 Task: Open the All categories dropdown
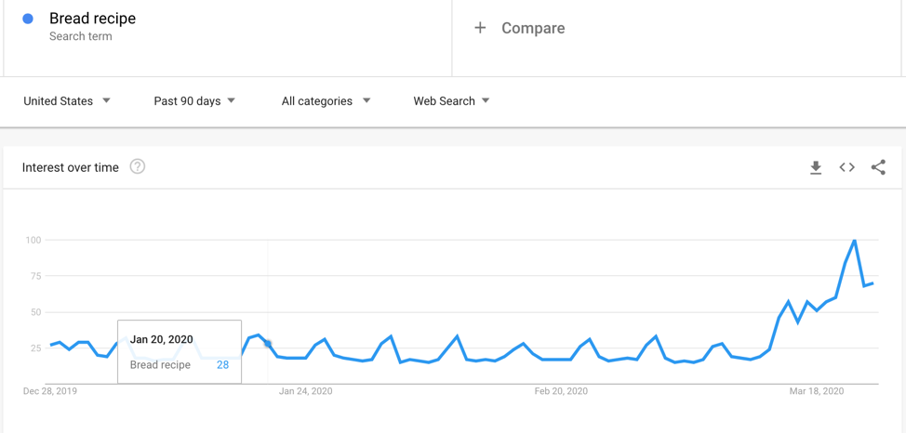click(326, 100)
